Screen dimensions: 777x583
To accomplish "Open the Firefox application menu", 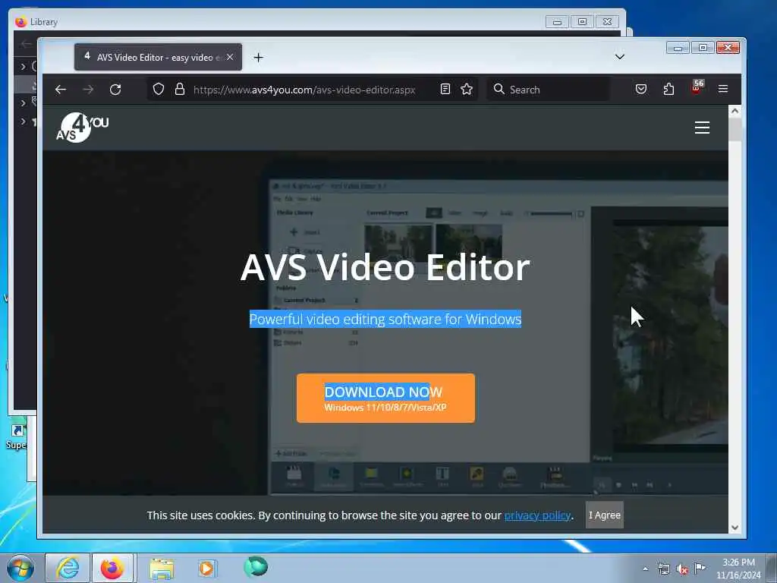I will (x=723, y=89).
